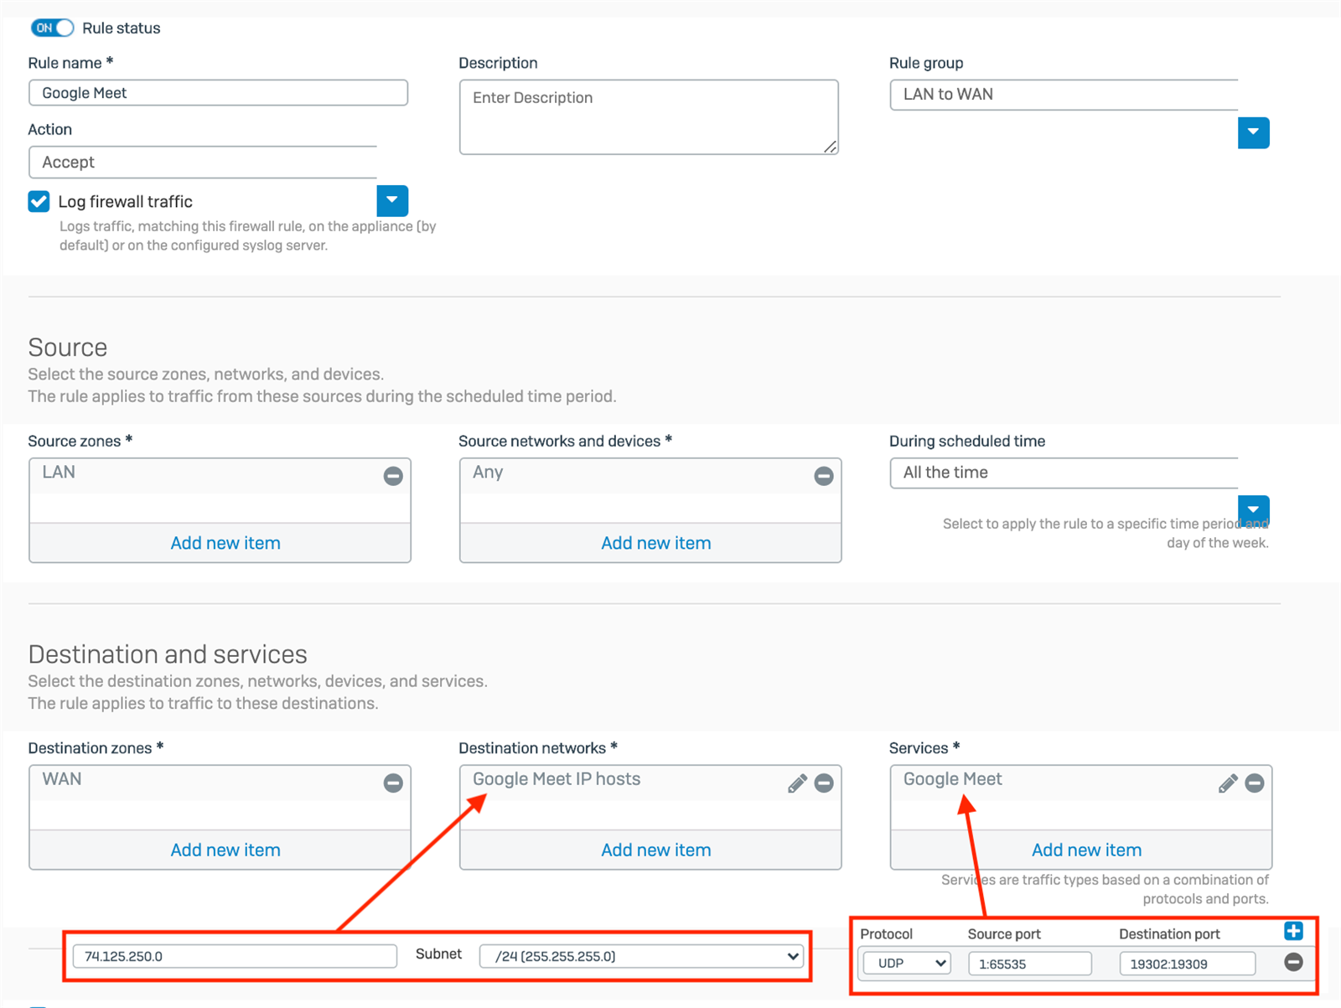Remove Any from Source networks and devices
1341x1008 pixels.
click(x=824, y=476)
